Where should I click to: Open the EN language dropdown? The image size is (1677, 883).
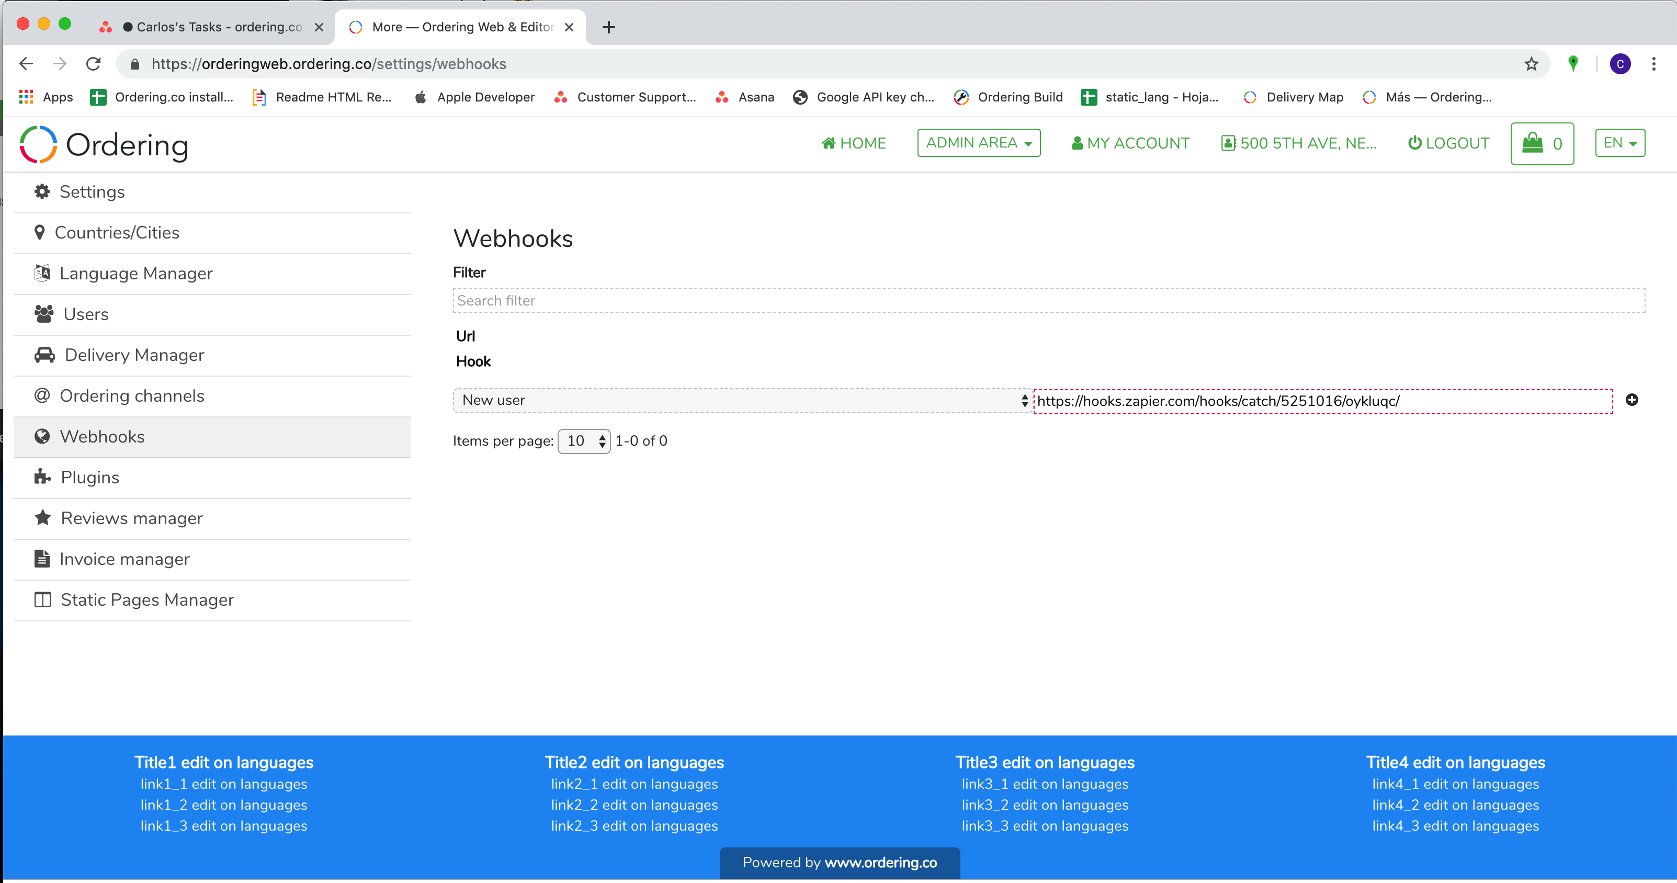(1619, 143)
